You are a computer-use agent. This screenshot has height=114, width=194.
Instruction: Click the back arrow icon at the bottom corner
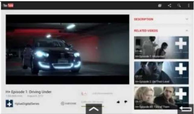click(186, 109)
